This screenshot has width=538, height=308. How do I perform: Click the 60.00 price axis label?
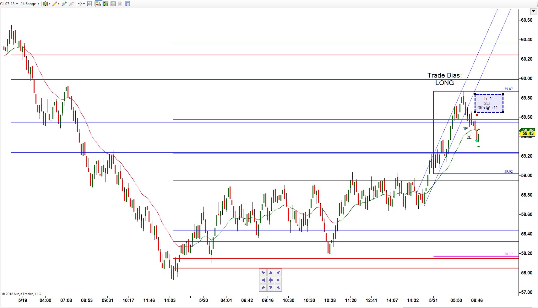point(527,78)
